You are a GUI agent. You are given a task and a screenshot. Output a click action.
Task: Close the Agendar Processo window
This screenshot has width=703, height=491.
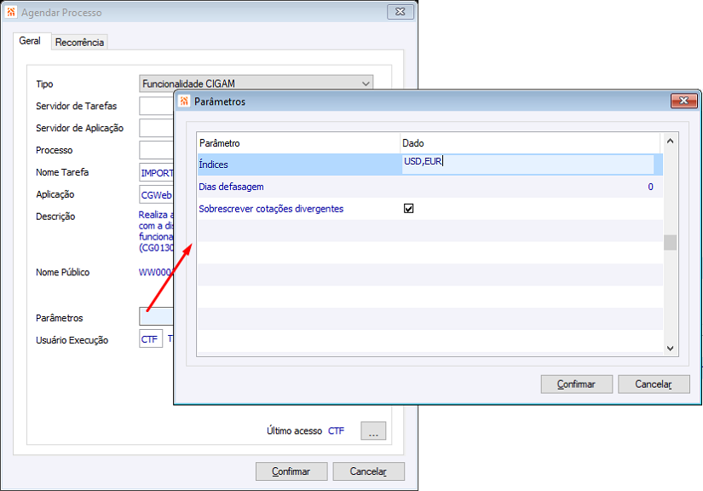400,12
